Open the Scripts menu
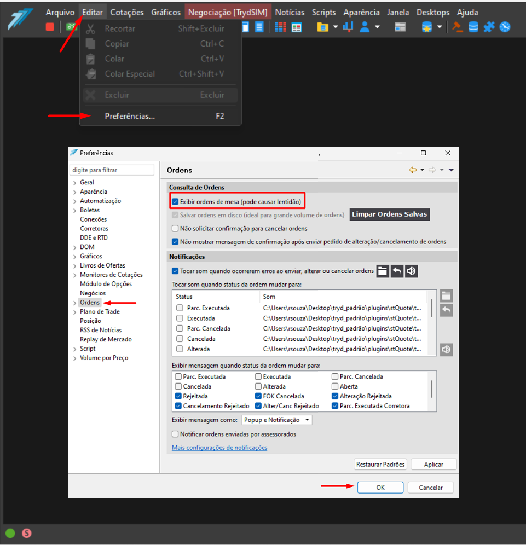The image size is (526, 545). [x=323, y=13]
